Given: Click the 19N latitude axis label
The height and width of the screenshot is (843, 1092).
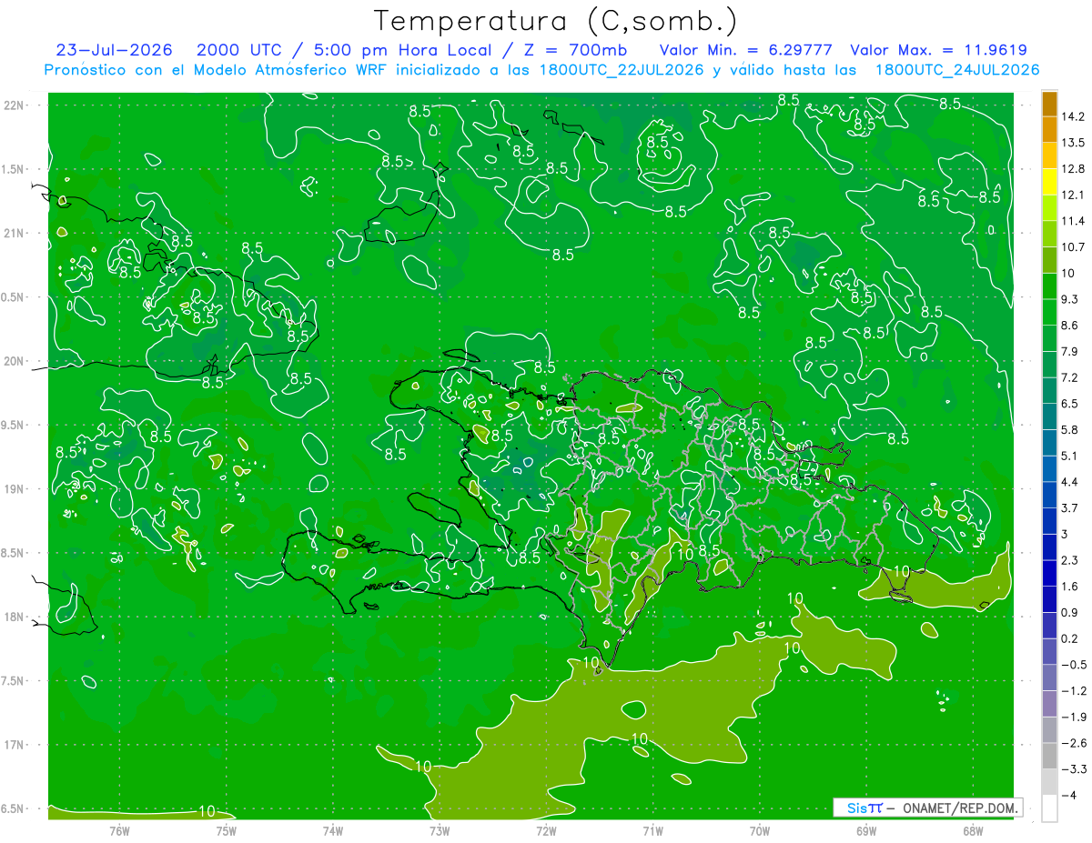Looking at the screenshot, I should (x=15, y=488).
